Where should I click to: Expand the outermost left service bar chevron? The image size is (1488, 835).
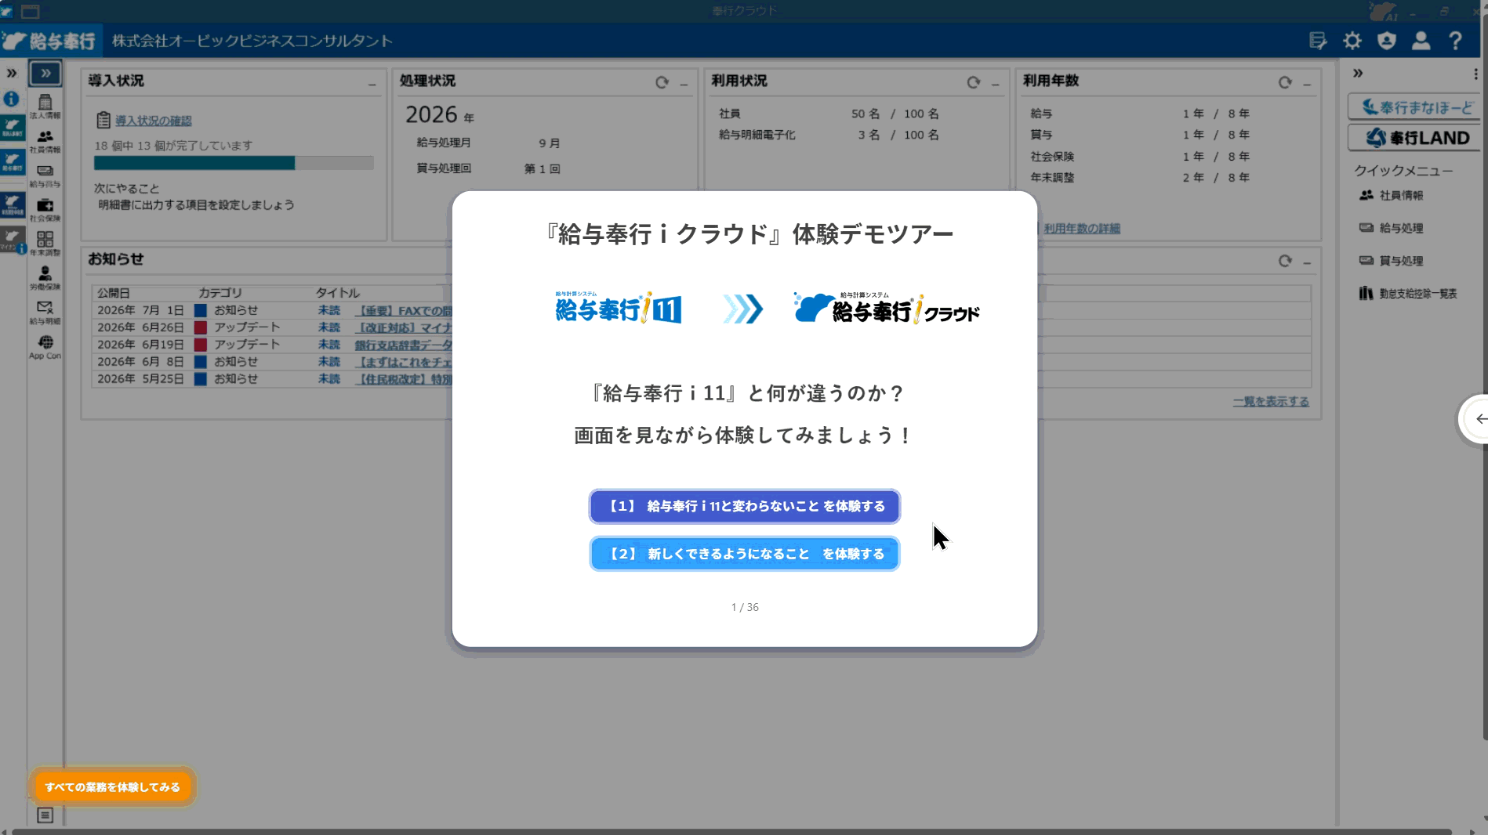[x=12, y=74]
